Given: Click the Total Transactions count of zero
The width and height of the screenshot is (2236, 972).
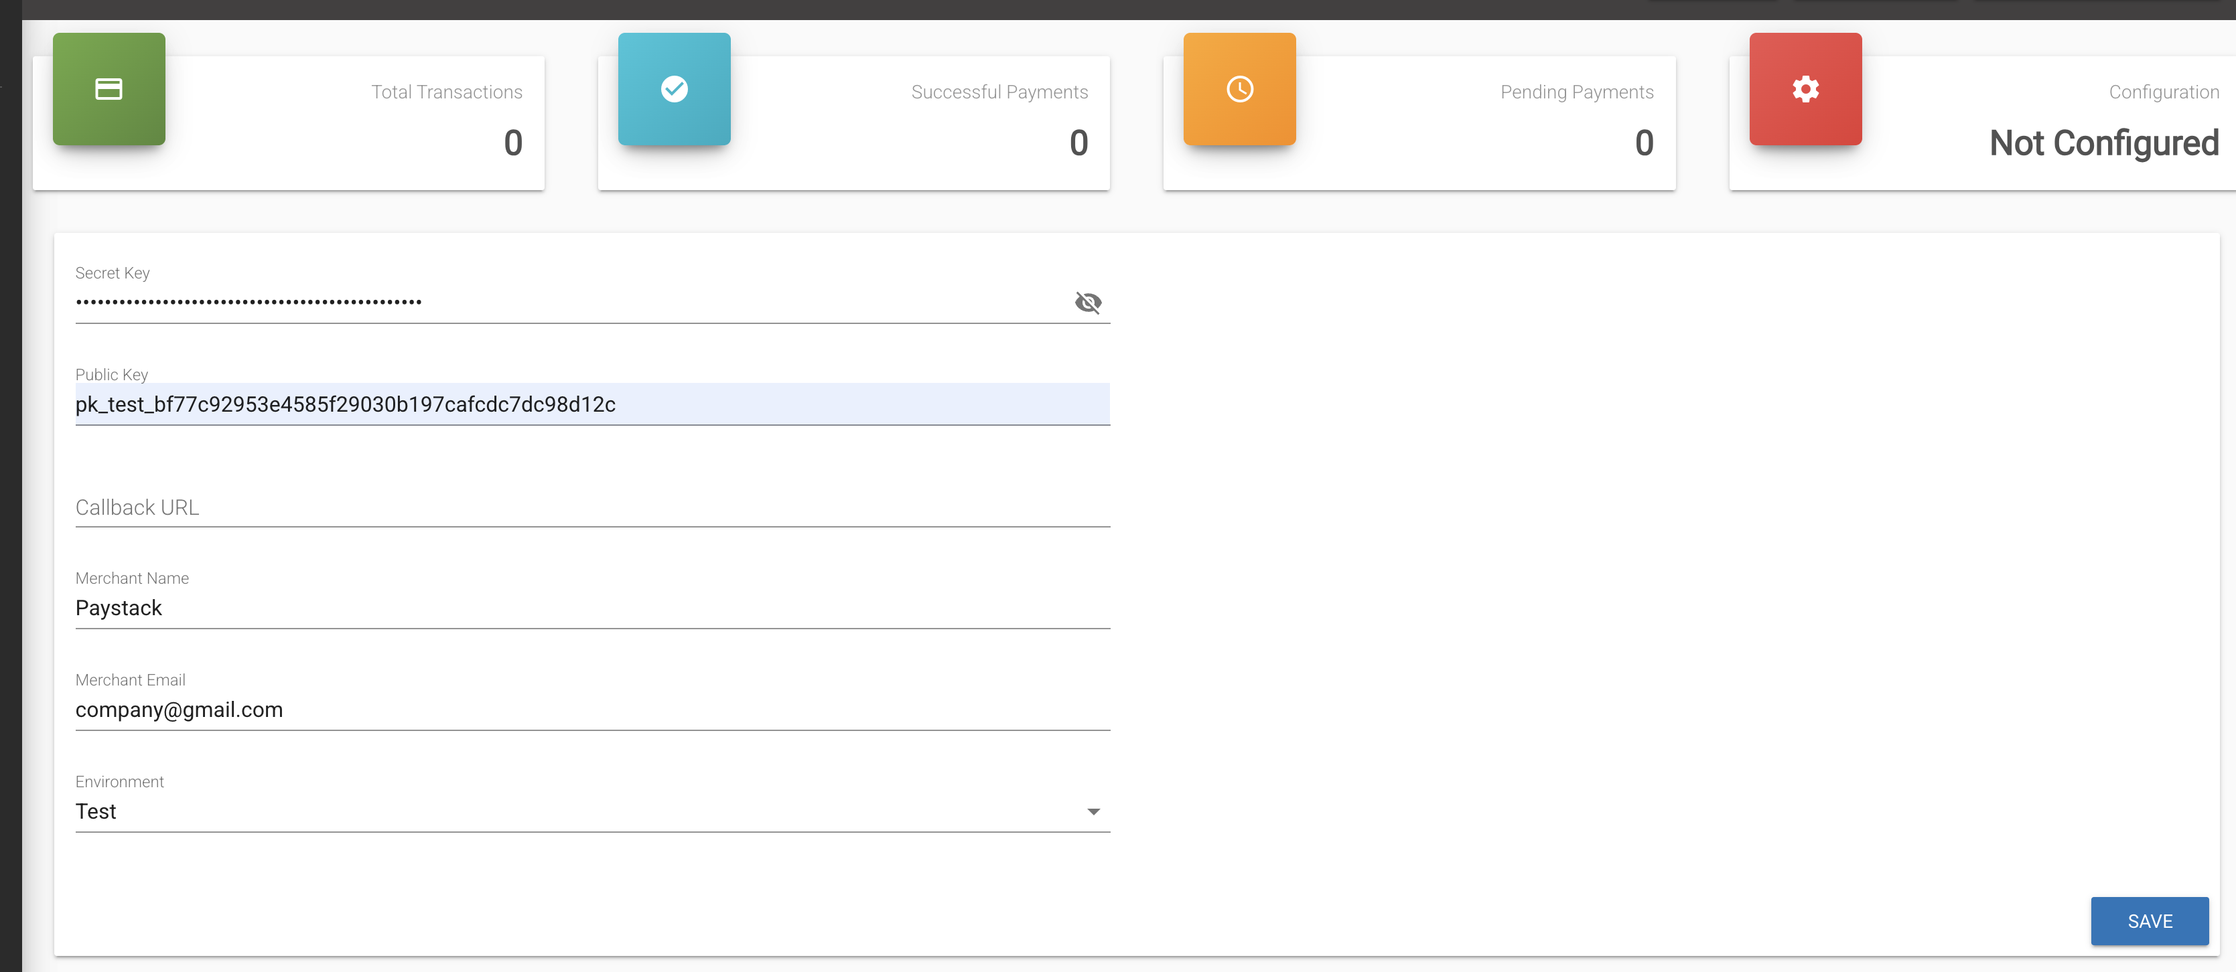Looking at the screenshot, I should pos(514,144).
